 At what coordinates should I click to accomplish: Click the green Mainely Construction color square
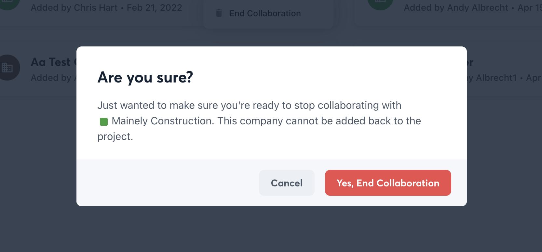click(x=104, y=122)
